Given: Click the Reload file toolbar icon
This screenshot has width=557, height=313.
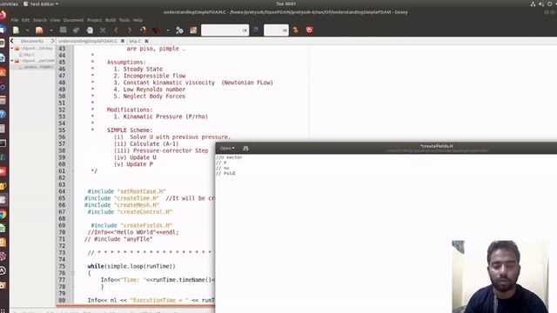Looking at the screenshot, I should point(90,30).
